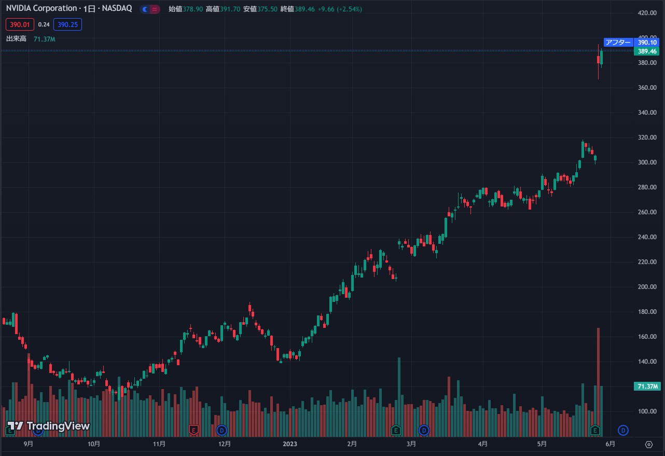Click the 320.00 price scale label
The height and width of the screenshot is (456, 665).
[x=647, y=137]
